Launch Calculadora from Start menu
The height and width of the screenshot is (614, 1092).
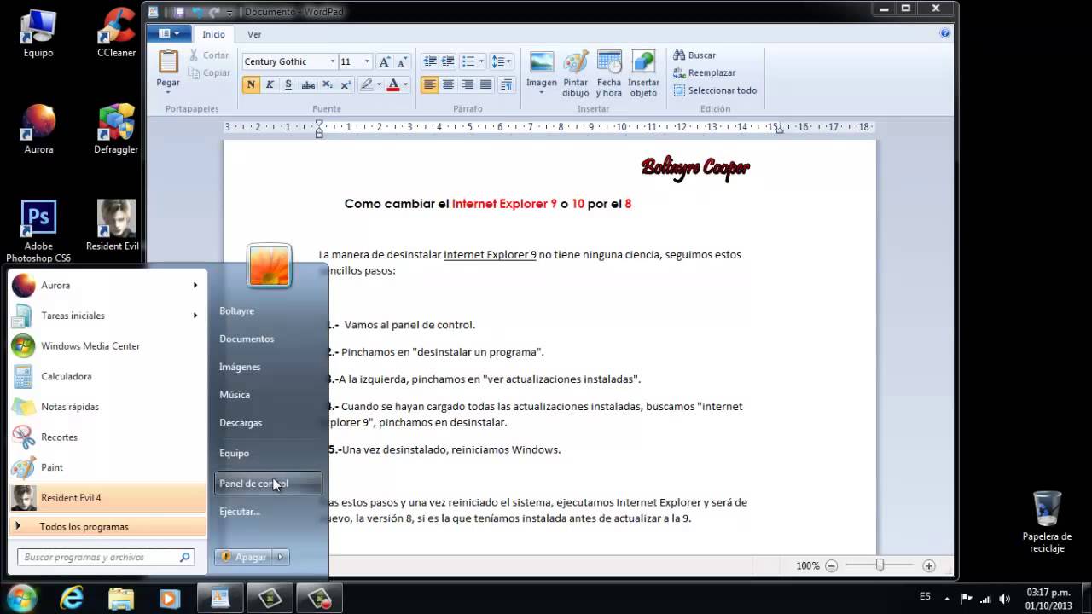point(107,376)
